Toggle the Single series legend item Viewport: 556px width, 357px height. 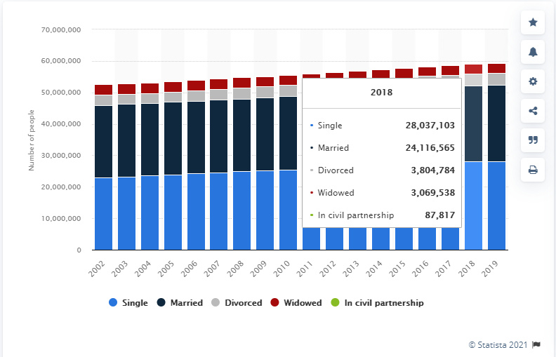pos(128,303)
